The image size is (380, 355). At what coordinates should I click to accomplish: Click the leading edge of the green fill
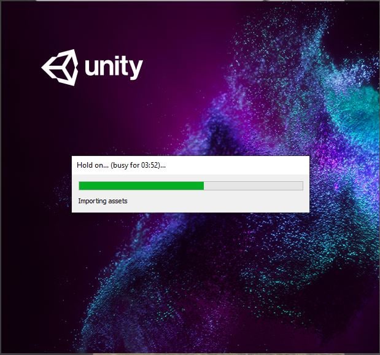(203, 185)
